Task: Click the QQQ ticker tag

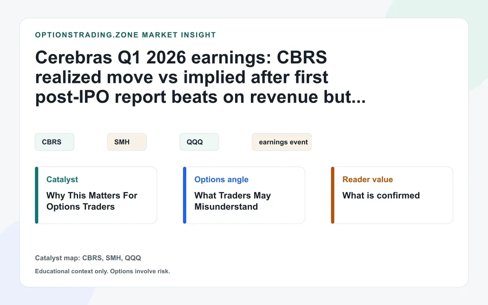Action: (199, 142)
